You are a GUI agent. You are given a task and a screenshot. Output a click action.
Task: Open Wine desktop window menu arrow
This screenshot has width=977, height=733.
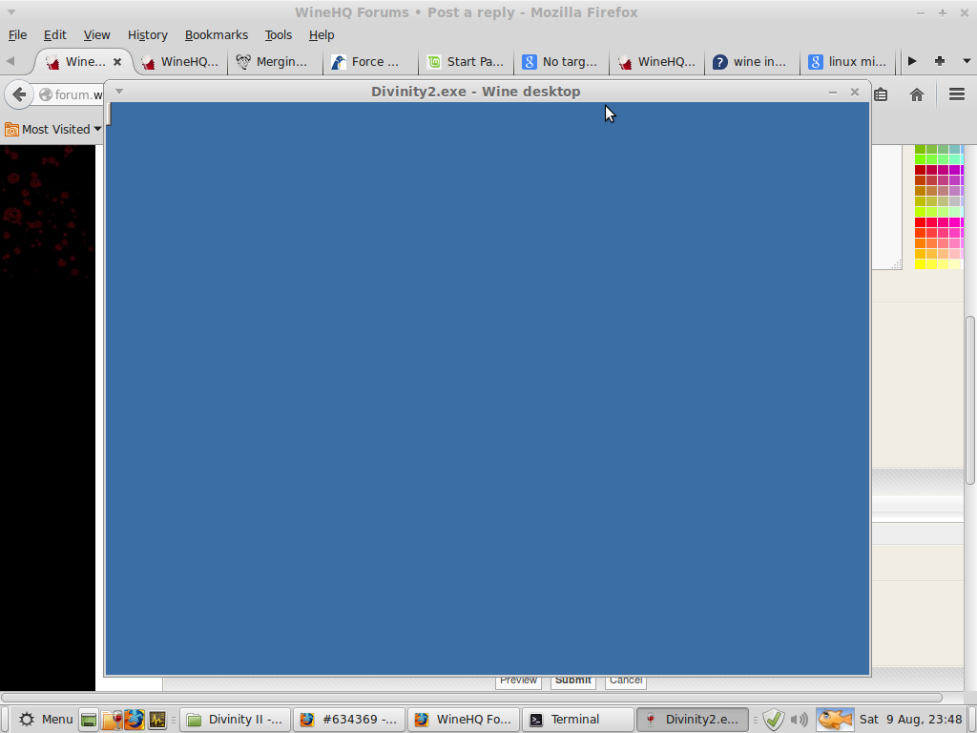(119, 92)
